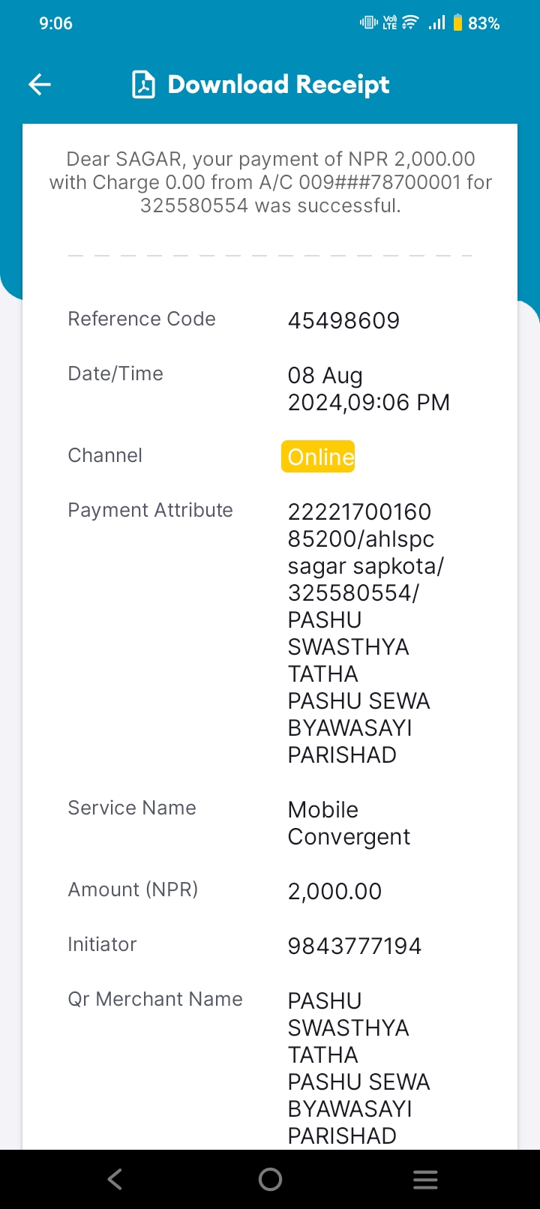Tap the date 08 Aug 2024 value
This screenshot has height=1209, width=540.
pyautogui.click(x=368, y=389)
